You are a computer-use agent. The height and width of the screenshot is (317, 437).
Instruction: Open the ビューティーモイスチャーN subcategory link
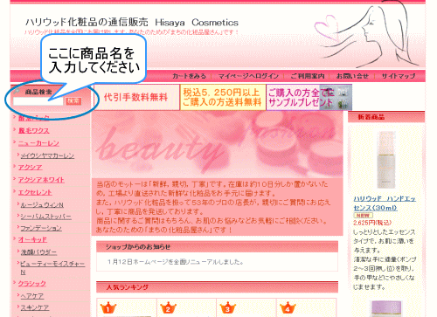pyautogui.click(x=52, y=268)
